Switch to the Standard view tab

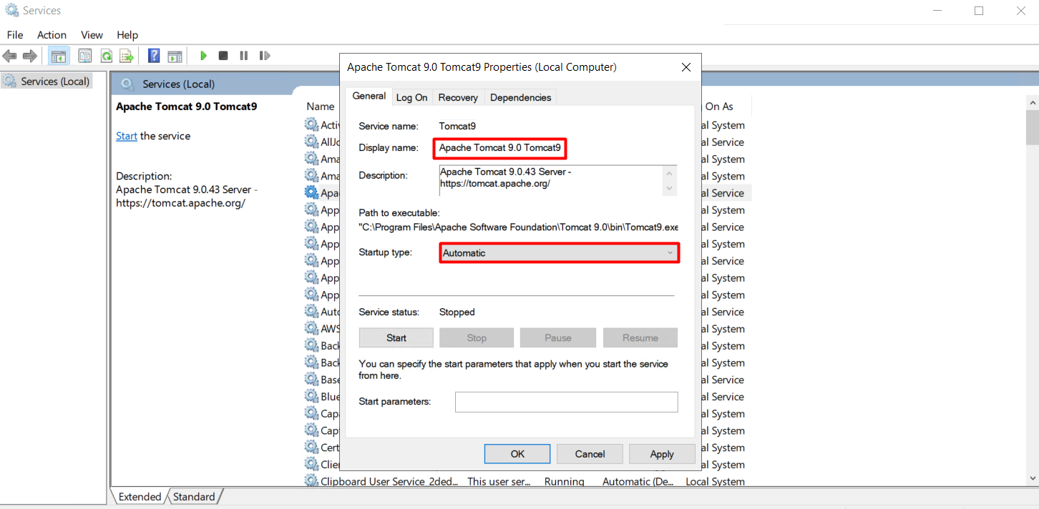[193, 496]
